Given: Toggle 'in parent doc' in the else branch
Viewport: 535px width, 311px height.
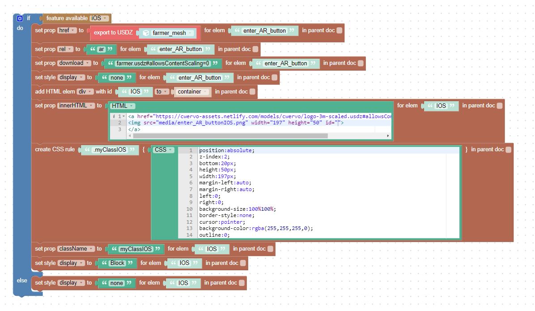Looking at the screenshot, I should 242,283.
